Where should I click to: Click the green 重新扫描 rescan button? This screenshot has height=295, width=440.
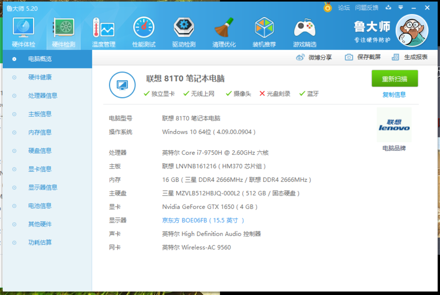394,78
